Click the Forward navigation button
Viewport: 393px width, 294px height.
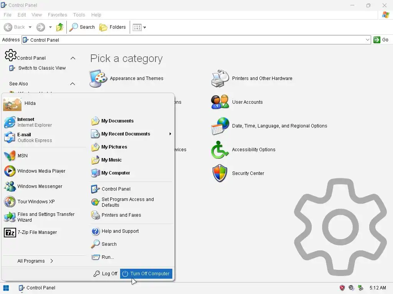click(x=41, y=27)
